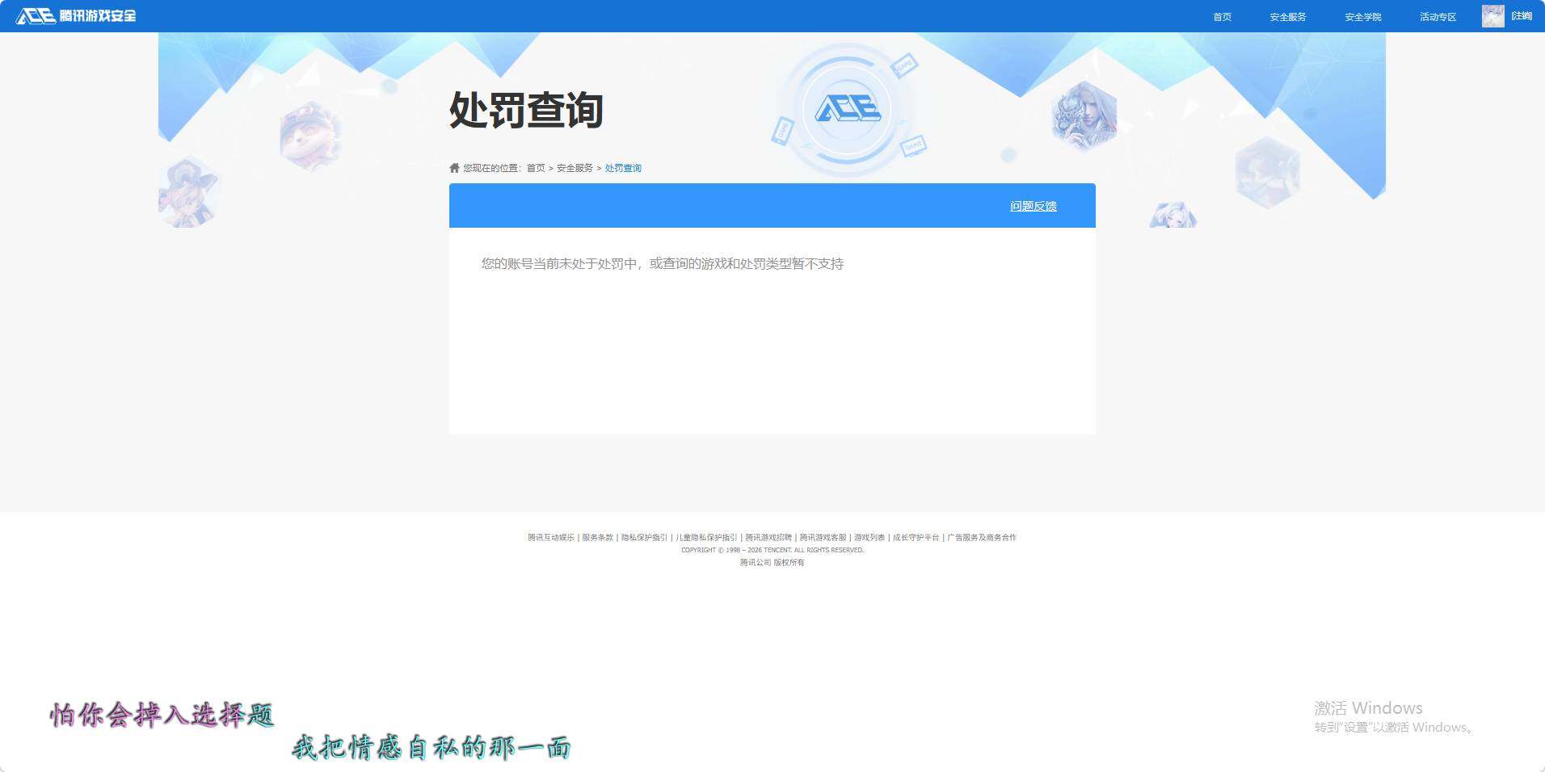Screen dimensions: 1545x772
Task: Click 处罚查询 in the breadcrumb trail
Action: click(621, 168)
